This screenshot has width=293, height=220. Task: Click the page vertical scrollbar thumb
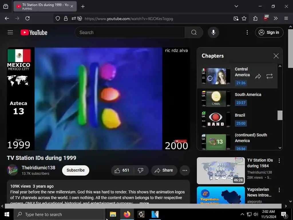(290, 49)
